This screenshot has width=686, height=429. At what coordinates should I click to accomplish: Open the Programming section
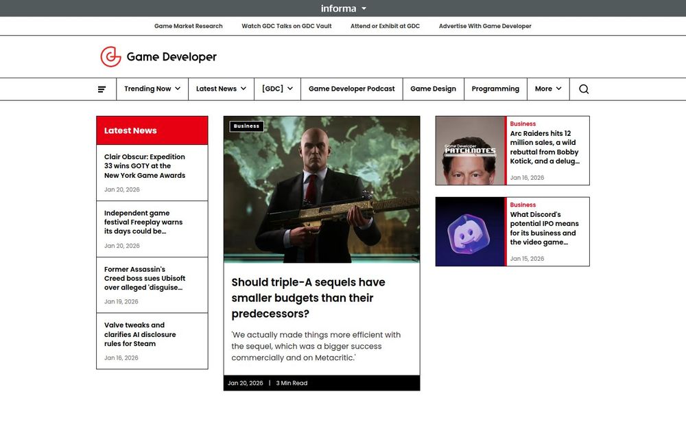tap(495, 89)
